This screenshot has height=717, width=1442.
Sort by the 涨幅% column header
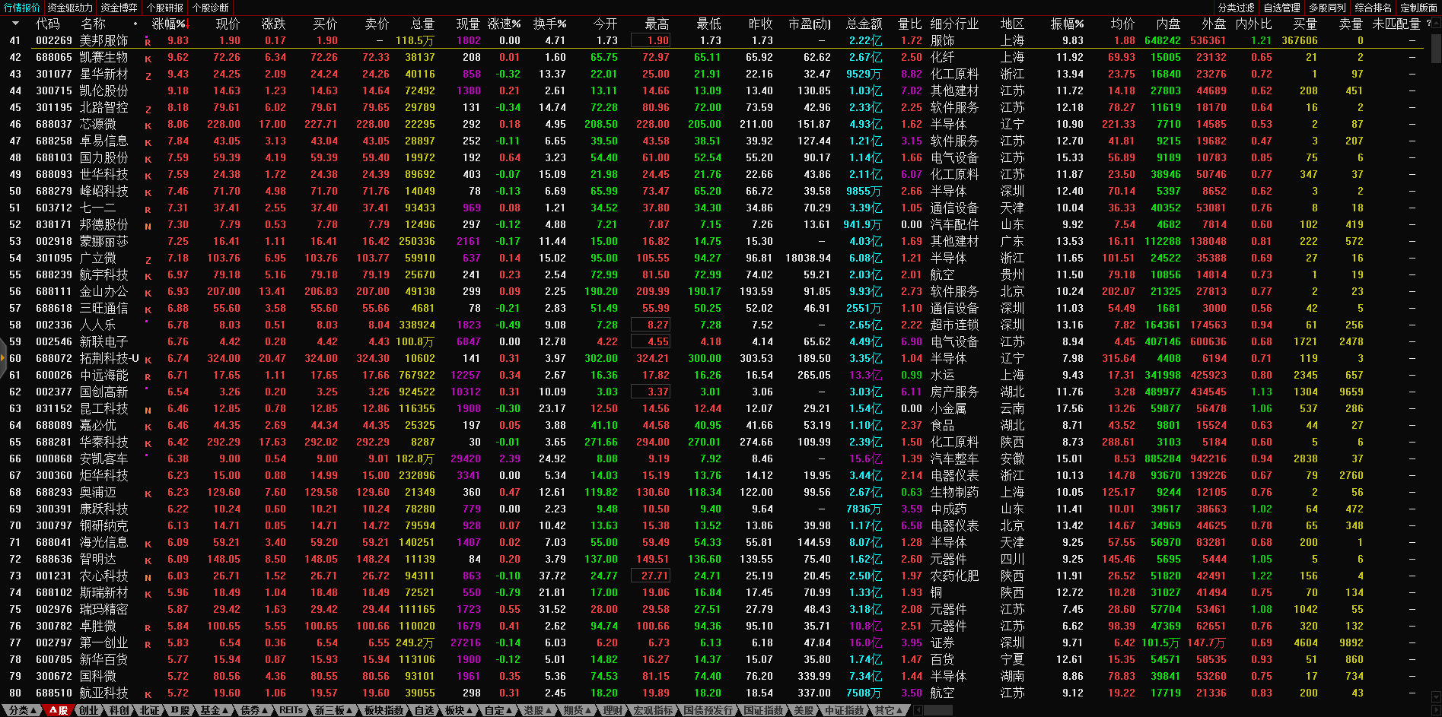click(x=168, y=24)
